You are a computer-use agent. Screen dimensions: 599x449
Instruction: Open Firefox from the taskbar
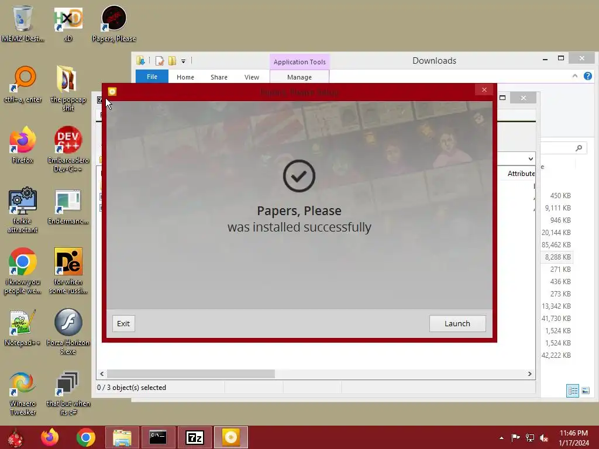tap(50, 437)
